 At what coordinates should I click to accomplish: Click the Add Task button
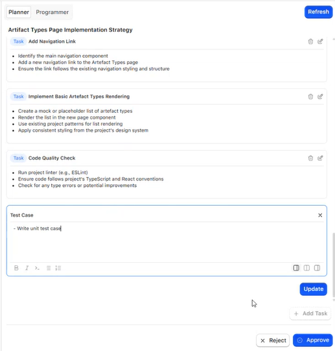click(310, 313)
